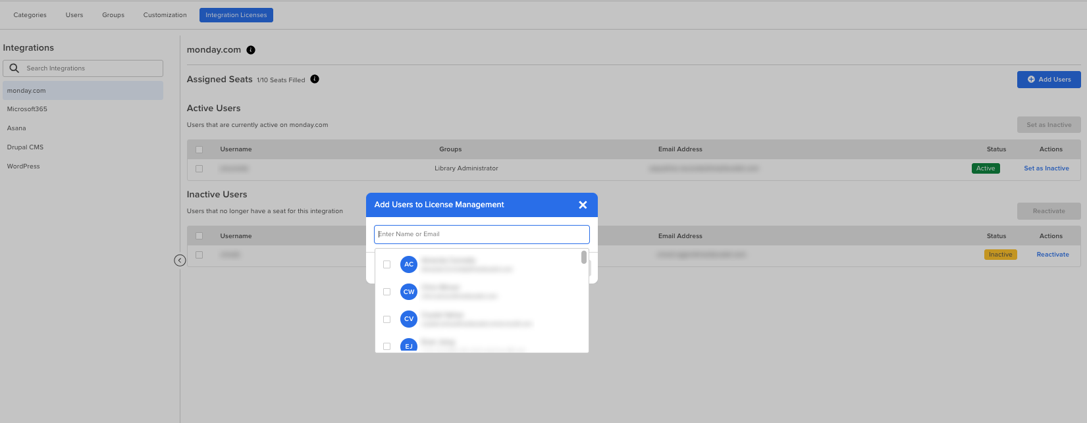Click the Username header in Active Users

[x=236, y=149]
